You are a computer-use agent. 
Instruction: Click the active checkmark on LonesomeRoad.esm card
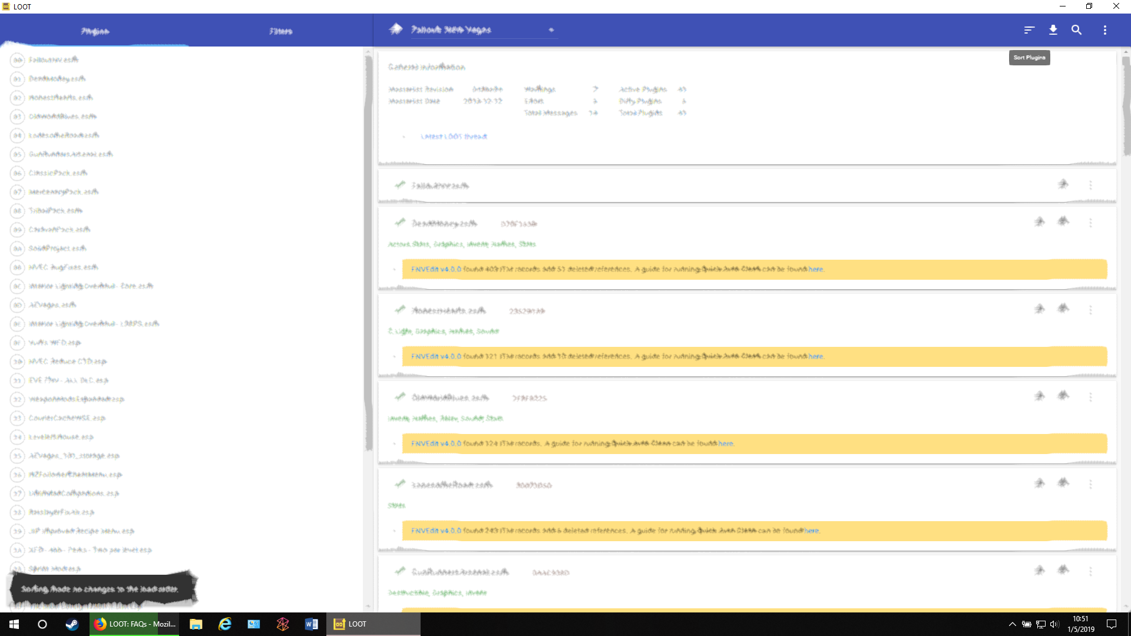400,484
